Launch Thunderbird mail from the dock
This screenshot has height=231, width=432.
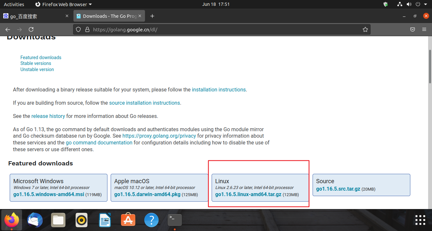click(x=35, y=220)
